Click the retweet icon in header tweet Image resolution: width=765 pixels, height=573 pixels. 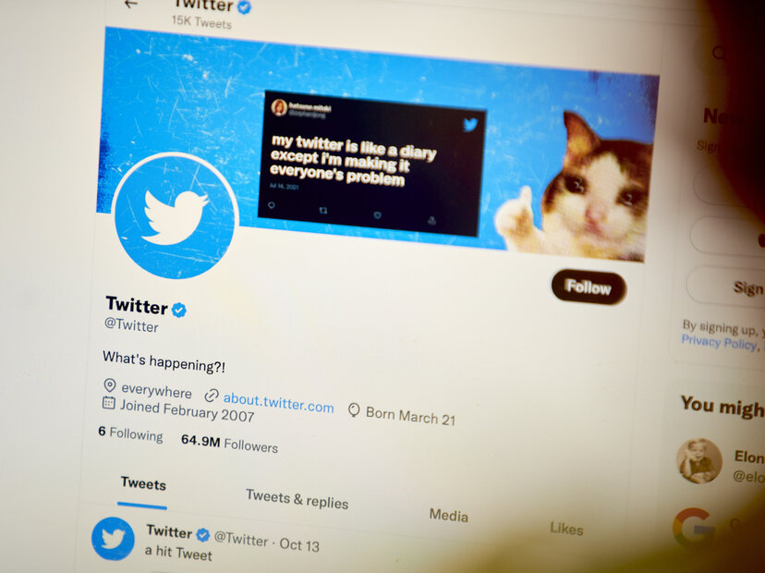(x=323, y=211)
